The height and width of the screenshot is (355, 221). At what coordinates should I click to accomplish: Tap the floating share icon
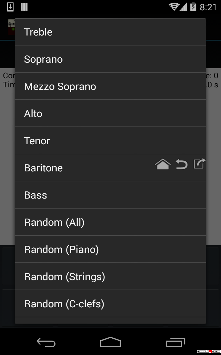199,163
